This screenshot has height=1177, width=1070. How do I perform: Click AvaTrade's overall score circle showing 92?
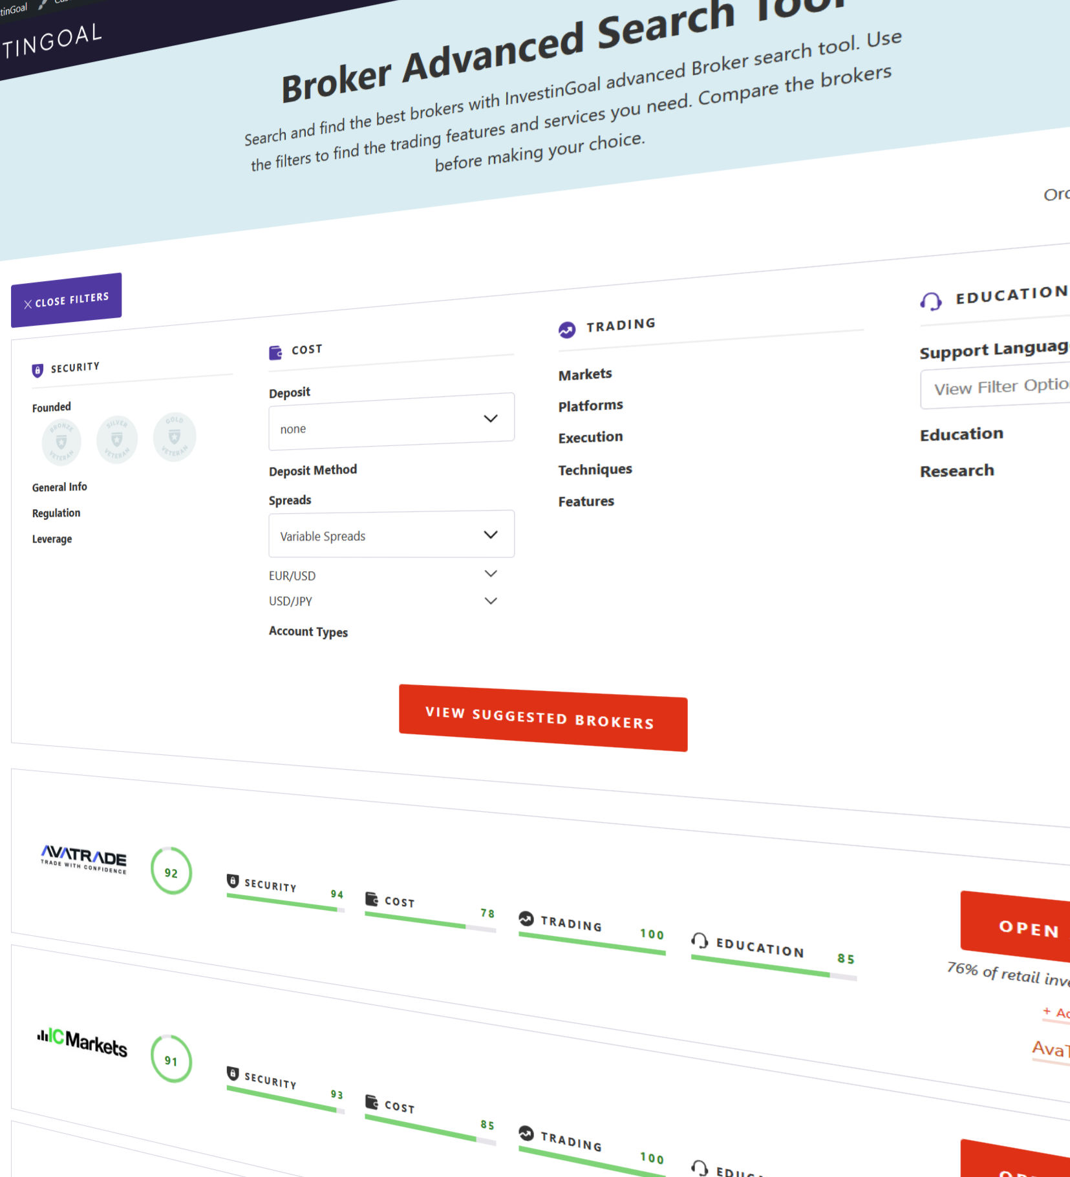click(171, 873)
